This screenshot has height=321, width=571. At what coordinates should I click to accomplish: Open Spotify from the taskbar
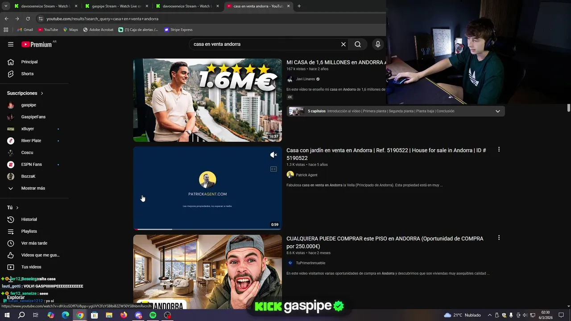tap(153, 315)
